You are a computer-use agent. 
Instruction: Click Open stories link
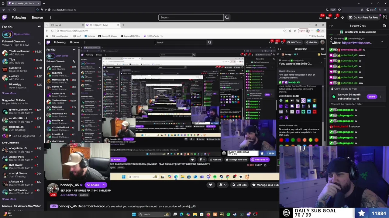click(22, 34)
